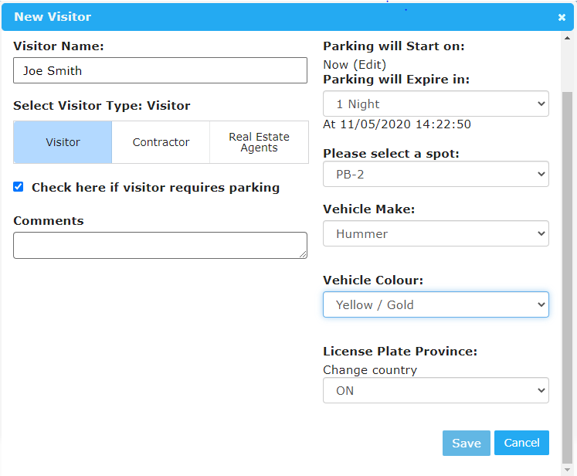Viewport: 577px width, 476px height.
Task: Uncheck the visitor requires parking checkbox
Action: point(19,187)
